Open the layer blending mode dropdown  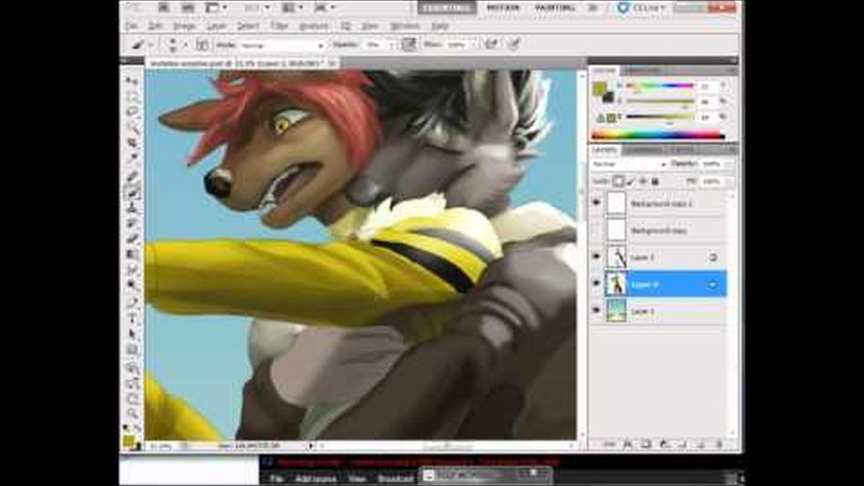pyautogui.click(x=629, y=164)
